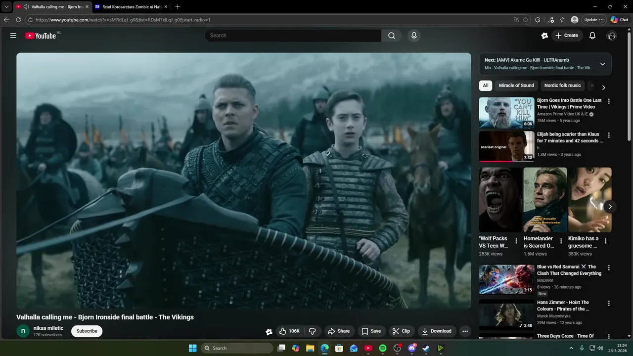Click the niksa miletic channel name

pyautogui.click(x=48, y=328)
